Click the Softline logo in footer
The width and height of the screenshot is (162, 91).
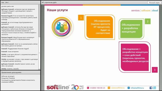click(58, 87)
